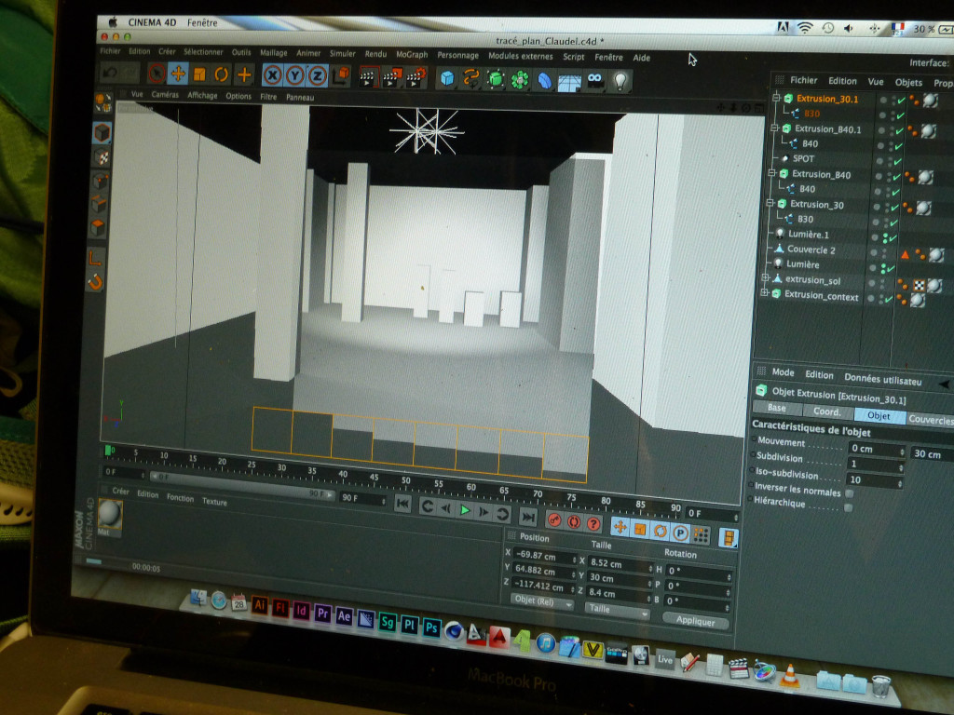Click the floor/scene grid icon
This screenshot has height=715, width=954.
pyautogui.click(x=568, y=82)
